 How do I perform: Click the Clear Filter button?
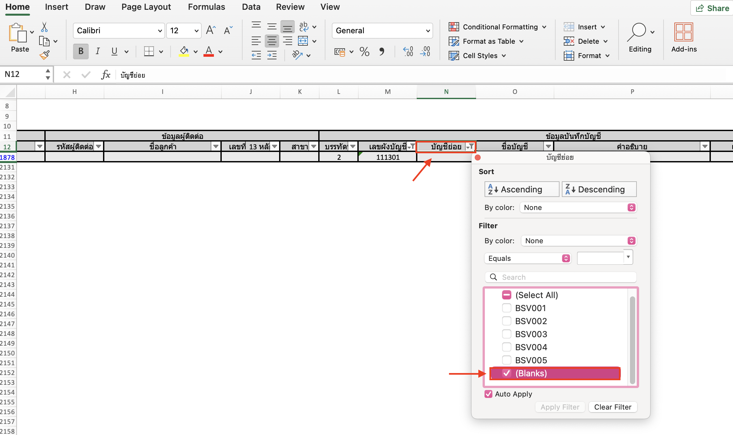click(612, 407)
